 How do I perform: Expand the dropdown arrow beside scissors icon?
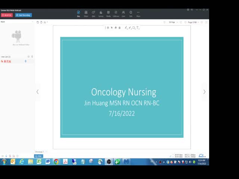pyautogui.click(x=47, y=22)
